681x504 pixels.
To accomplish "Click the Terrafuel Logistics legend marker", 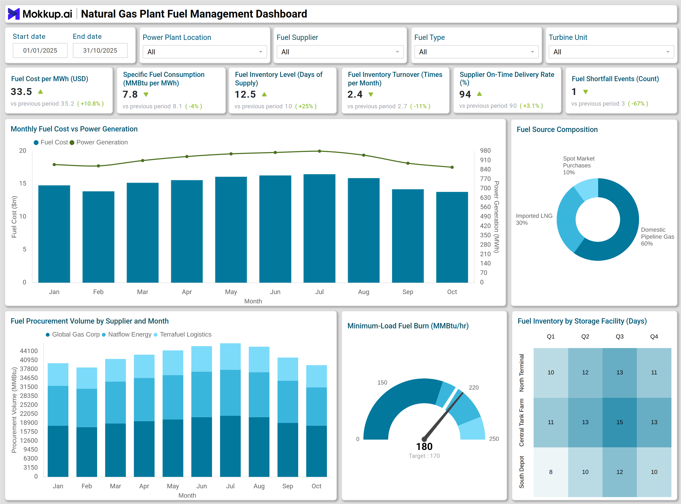I will pos(156,335).
